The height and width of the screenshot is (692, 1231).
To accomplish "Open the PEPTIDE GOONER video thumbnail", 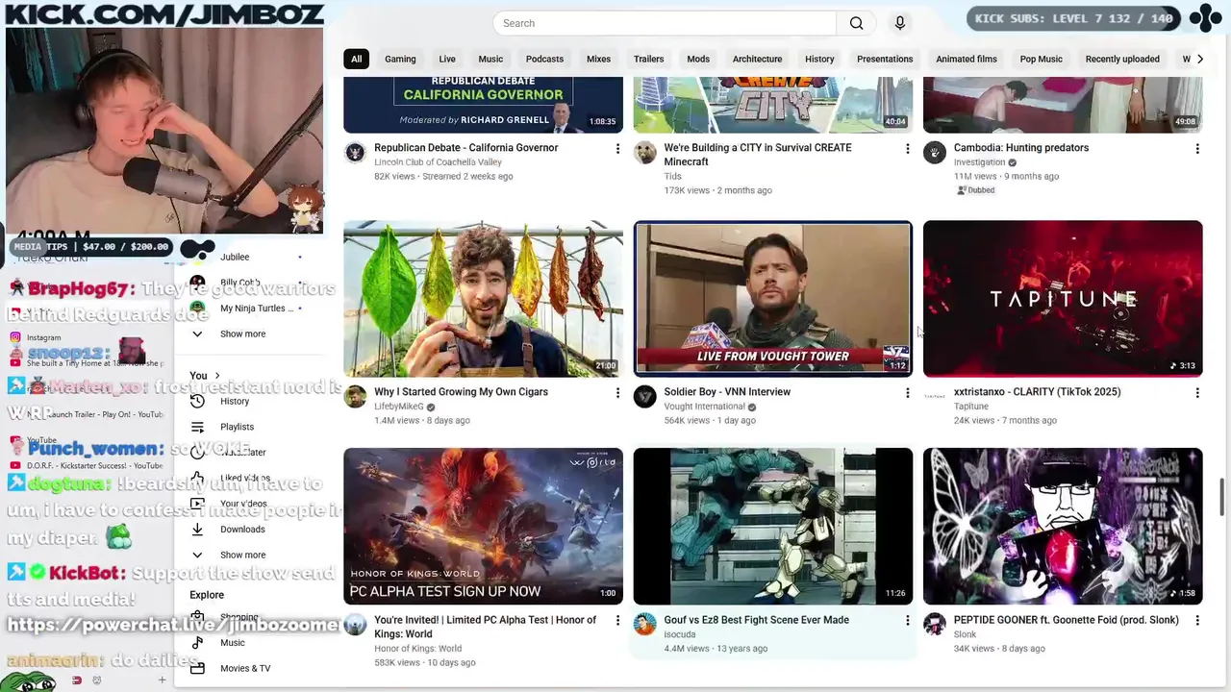I will (x=1063, y=527).
